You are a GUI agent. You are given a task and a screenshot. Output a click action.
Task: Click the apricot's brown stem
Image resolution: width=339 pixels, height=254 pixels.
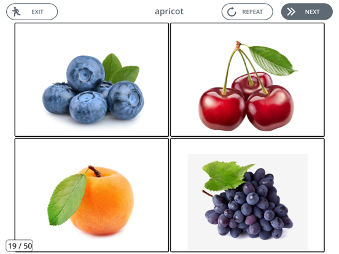[95, 171]
